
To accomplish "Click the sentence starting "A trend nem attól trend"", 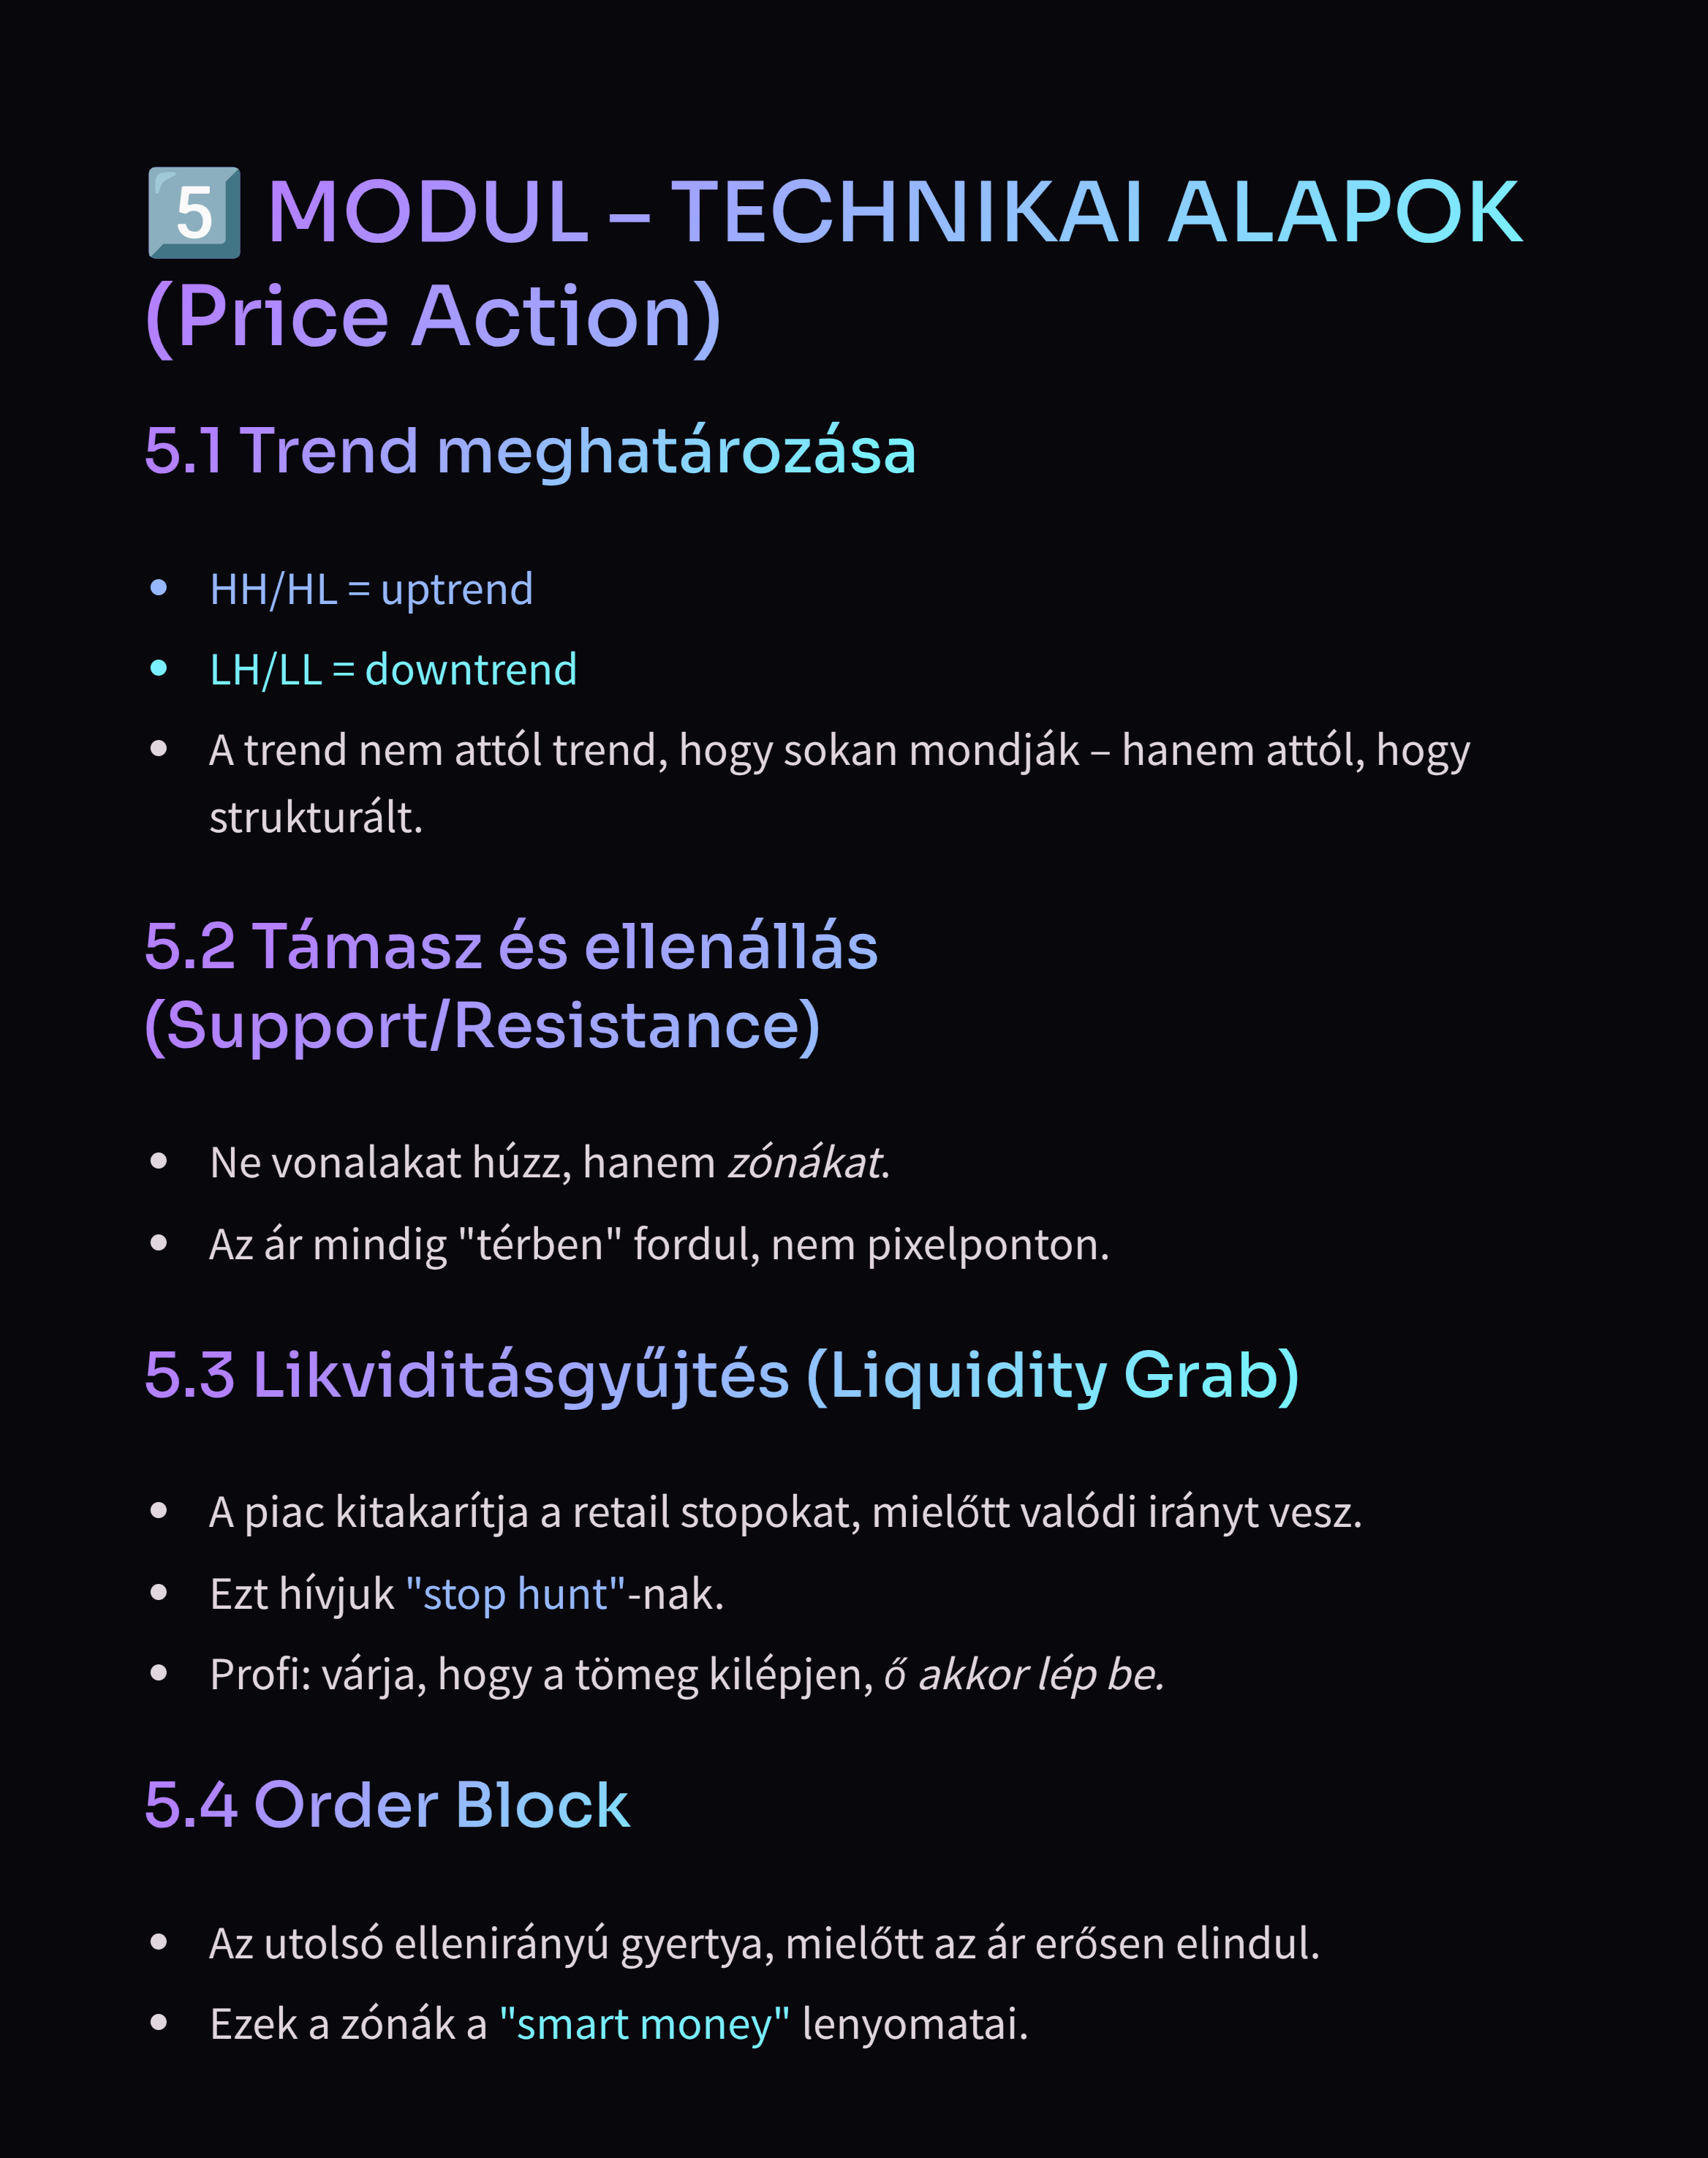I will 838,751.
